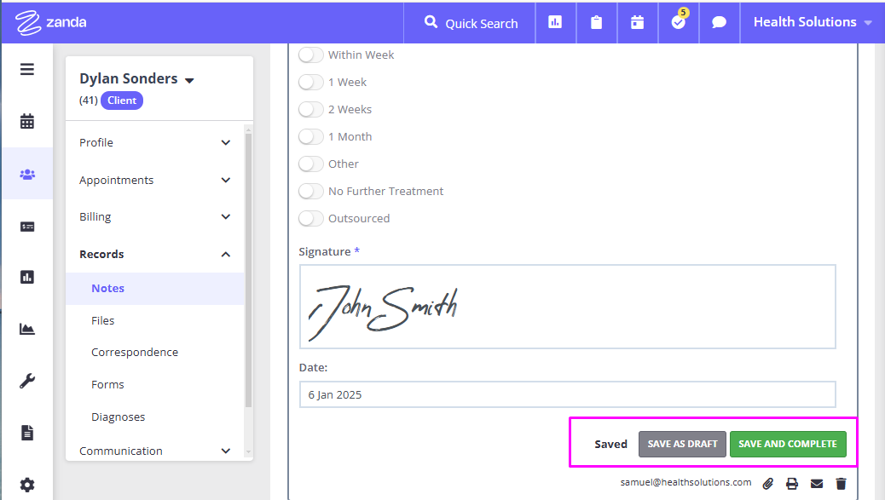Save the note as a draft
This screenshot has width=885, height=500.
[x=682, y=444]
